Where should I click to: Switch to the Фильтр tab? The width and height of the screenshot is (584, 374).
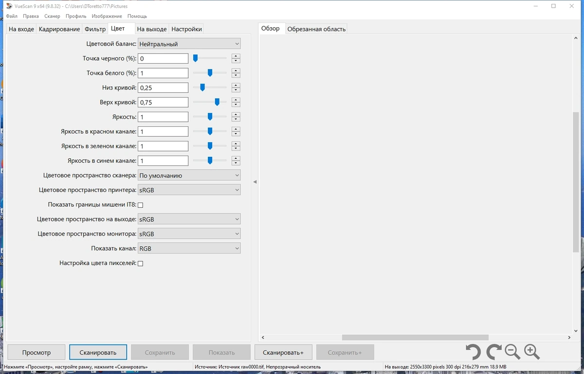tap(95, 29)
